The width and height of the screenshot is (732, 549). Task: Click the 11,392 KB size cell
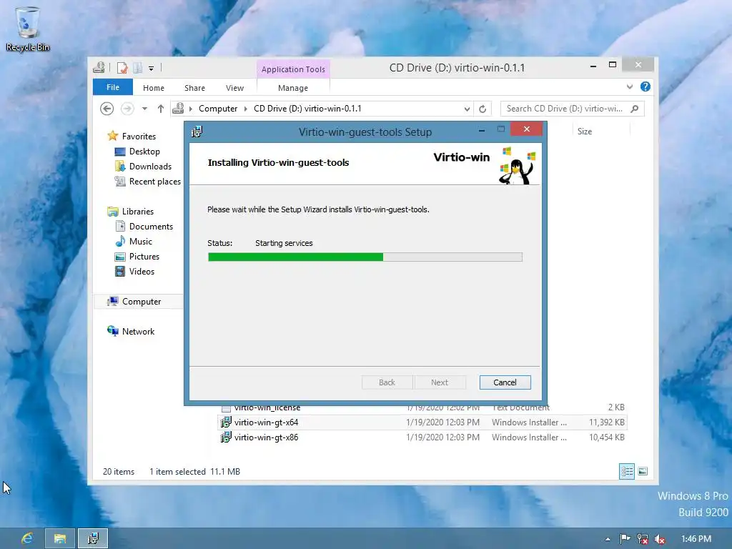click(x=607, y=422)
